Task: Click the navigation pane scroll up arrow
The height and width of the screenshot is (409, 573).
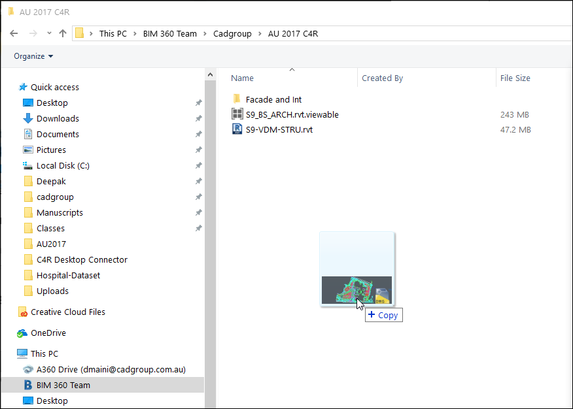Action: click(x=210, y=74)
